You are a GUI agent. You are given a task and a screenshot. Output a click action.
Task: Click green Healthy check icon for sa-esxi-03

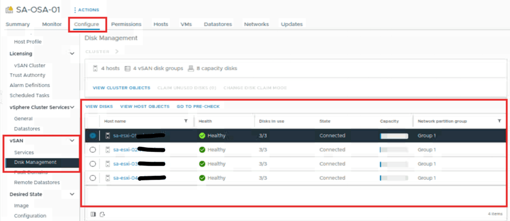tap(202, 164)
